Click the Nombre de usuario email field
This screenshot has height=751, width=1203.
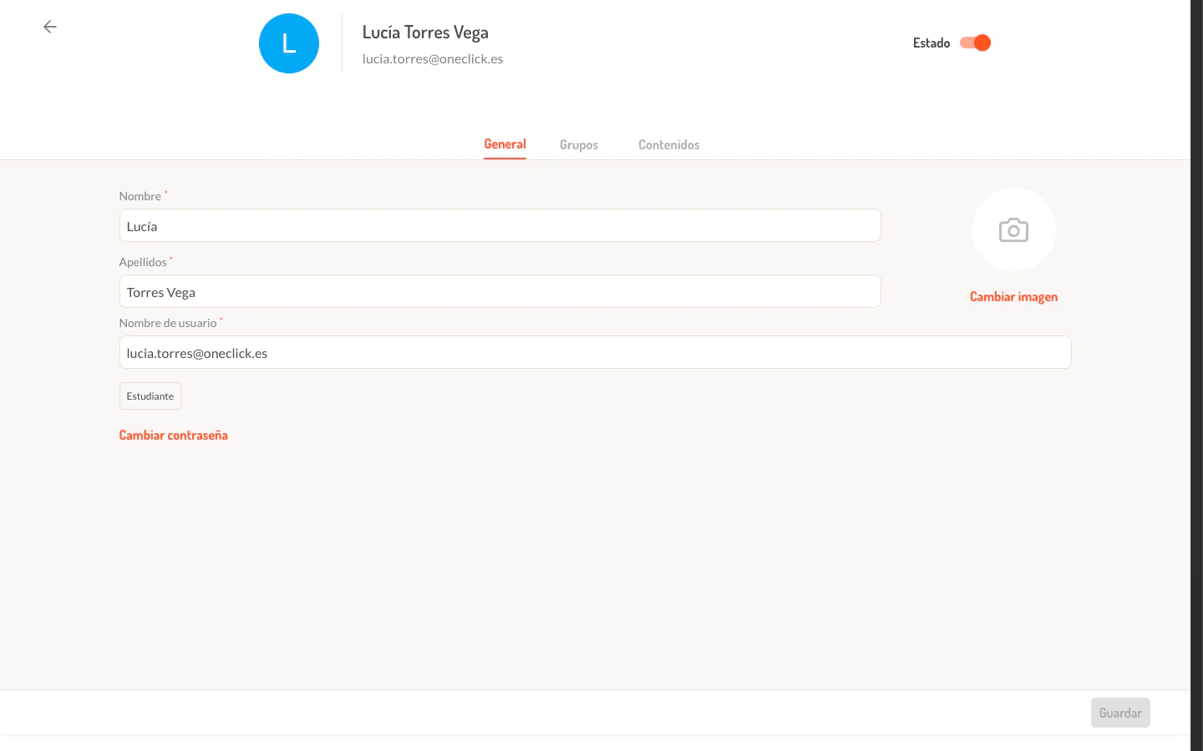tap(595, 352)
